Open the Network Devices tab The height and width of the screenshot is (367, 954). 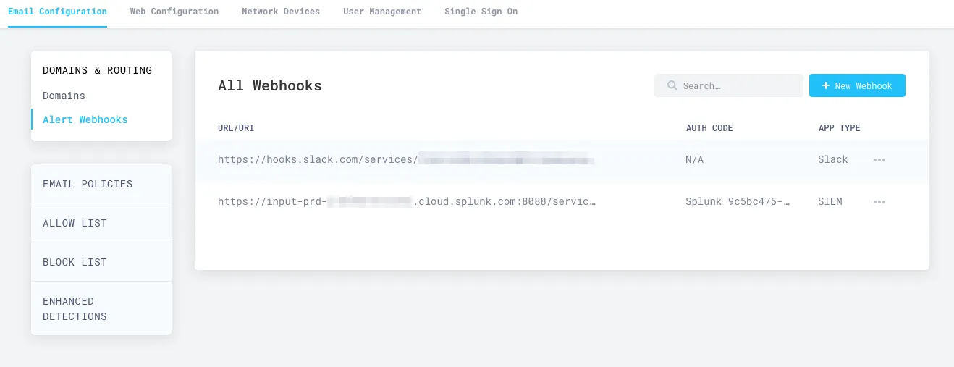pyautogui.click(x=280, y=12)
